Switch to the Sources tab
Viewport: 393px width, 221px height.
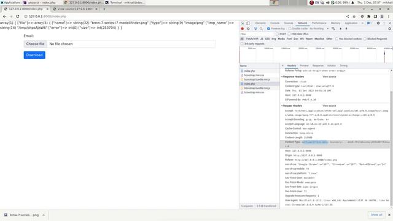289,23
